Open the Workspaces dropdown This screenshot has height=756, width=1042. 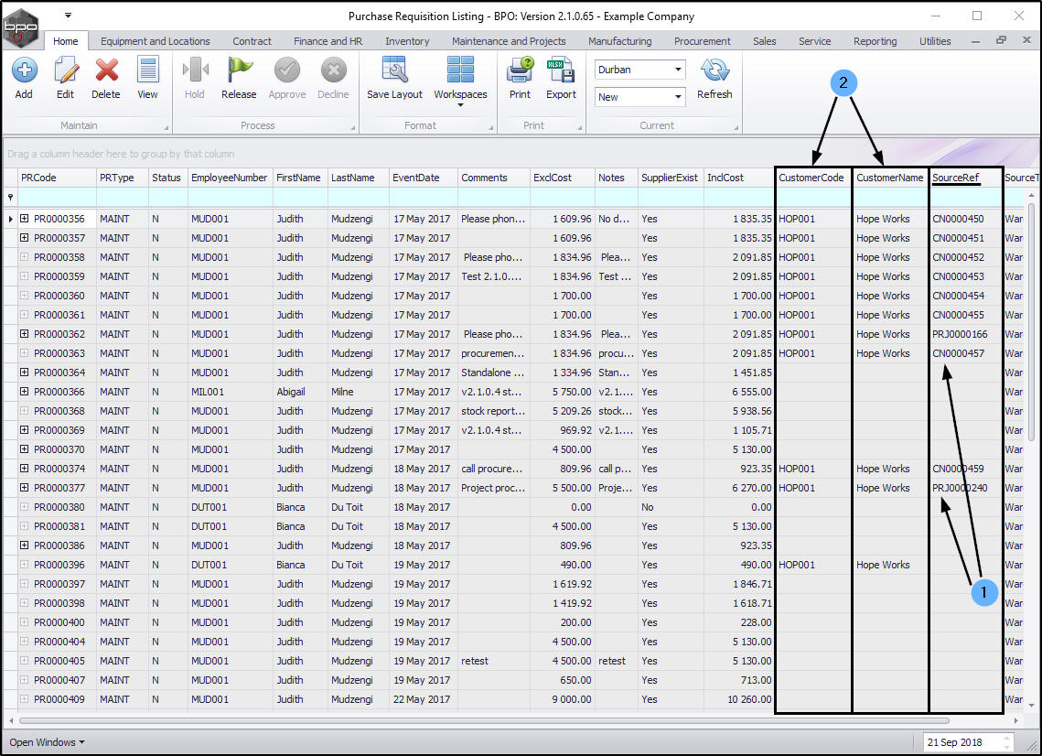pyautogui.click(x=460, y=78)
